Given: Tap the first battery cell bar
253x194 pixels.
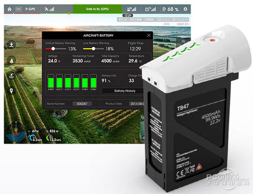Looking at the screenshot, I should pos(51,81).
